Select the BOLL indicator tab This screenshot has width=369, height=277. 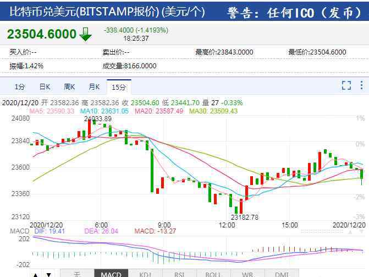click(213, 274)
